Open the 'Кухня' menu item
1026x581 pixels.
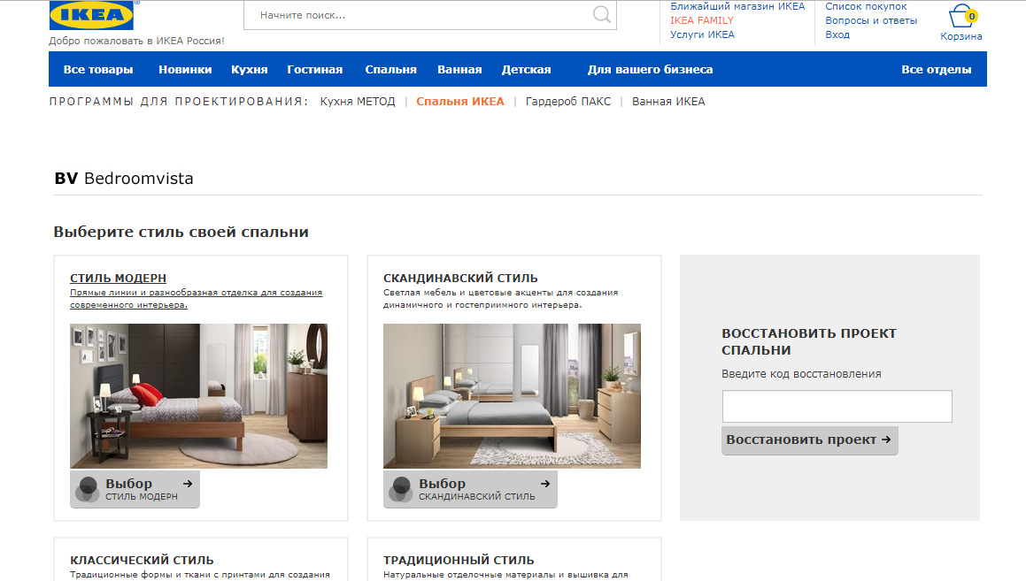tap(249, 70)
